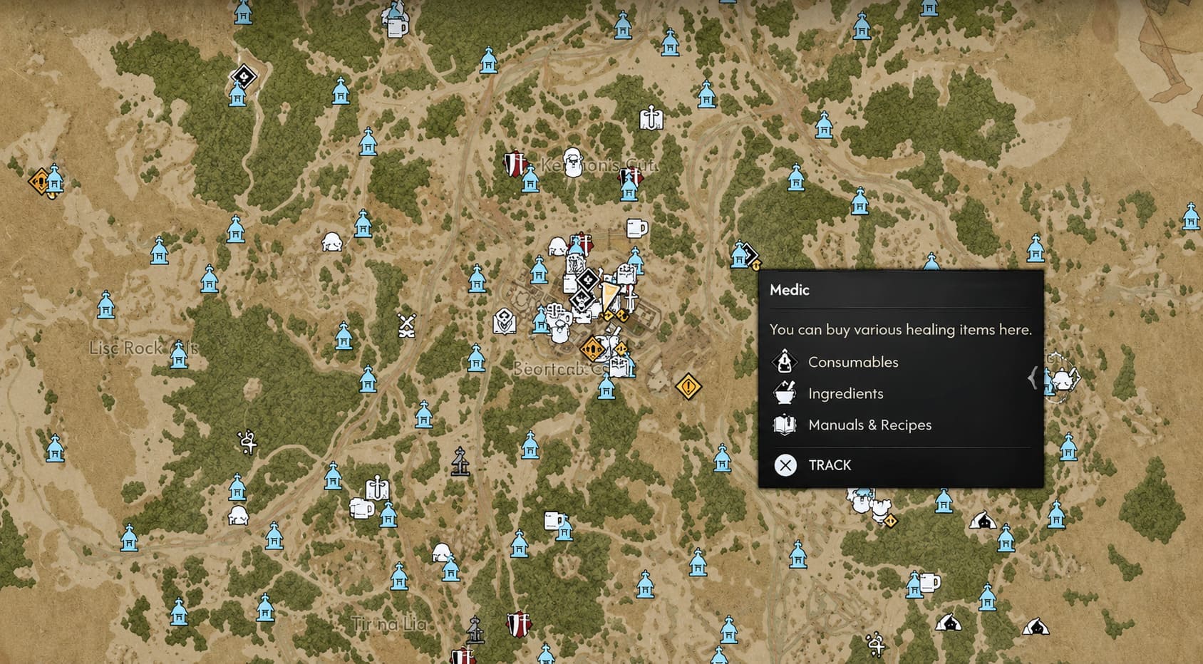Select the Consumables label text
Image resolution: width=1203 pixels, height=664 pixels.
point(853,362)
